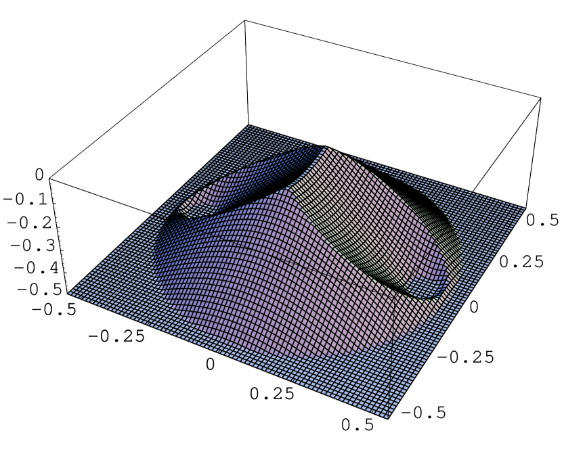The image size is (562, 456).
Task: Select the -0.25 label on the front axis
Action: 116,336
